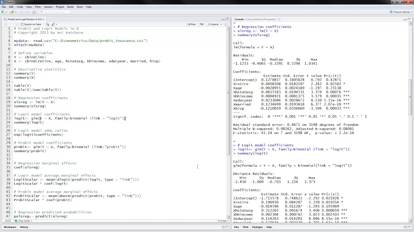Open the Help menu
Viewport: 414px width, 232px height.
89,7
